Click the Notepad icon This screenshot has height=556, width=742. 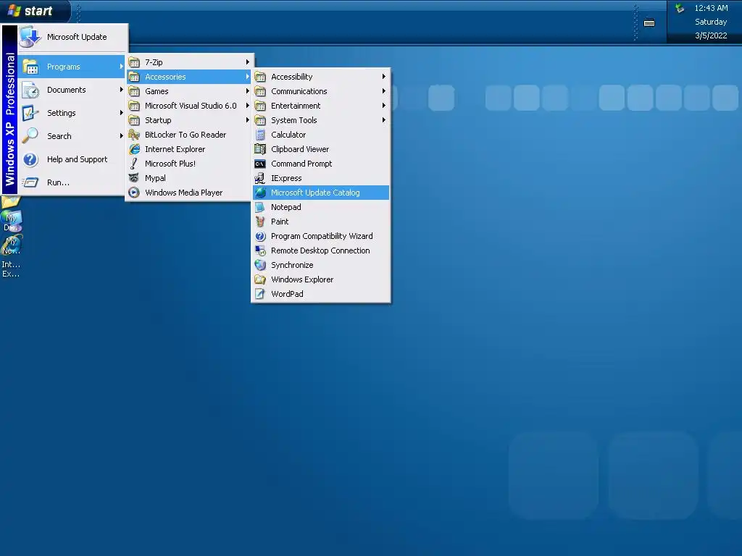click(260, 207)
